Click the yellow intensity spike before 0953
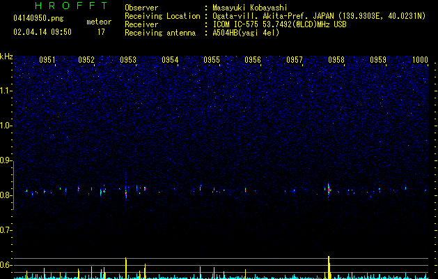Image resolution: width=438 pixels, height=279 pixels. [x=126, y=268]
